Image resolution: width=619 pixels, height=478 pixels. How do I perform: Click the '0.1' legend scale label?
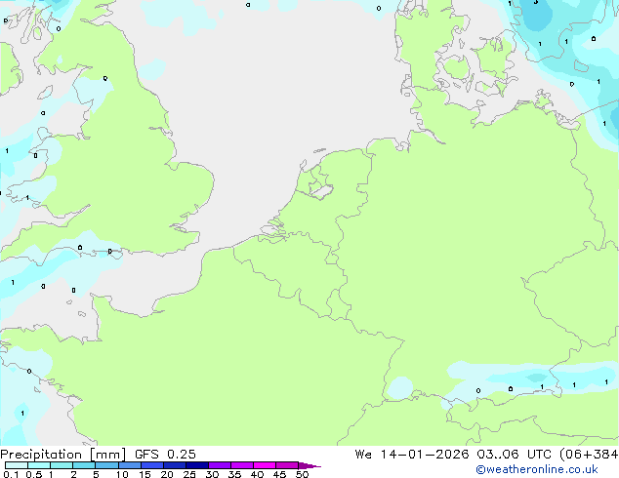(x=11, y=474)
